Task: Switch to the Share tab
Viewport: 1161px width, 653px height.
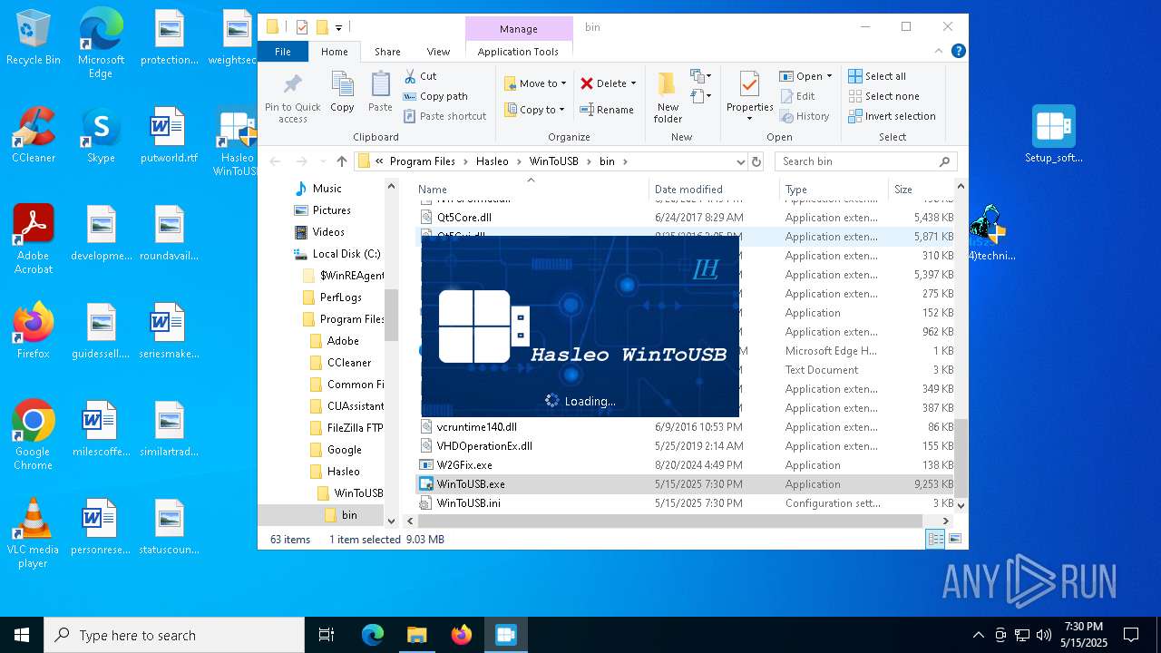Action: point(387,52)
